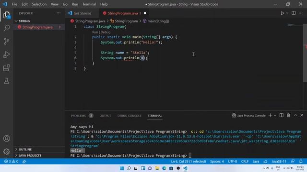Open the new terminal launch profile dropdown

pos(275,116)
